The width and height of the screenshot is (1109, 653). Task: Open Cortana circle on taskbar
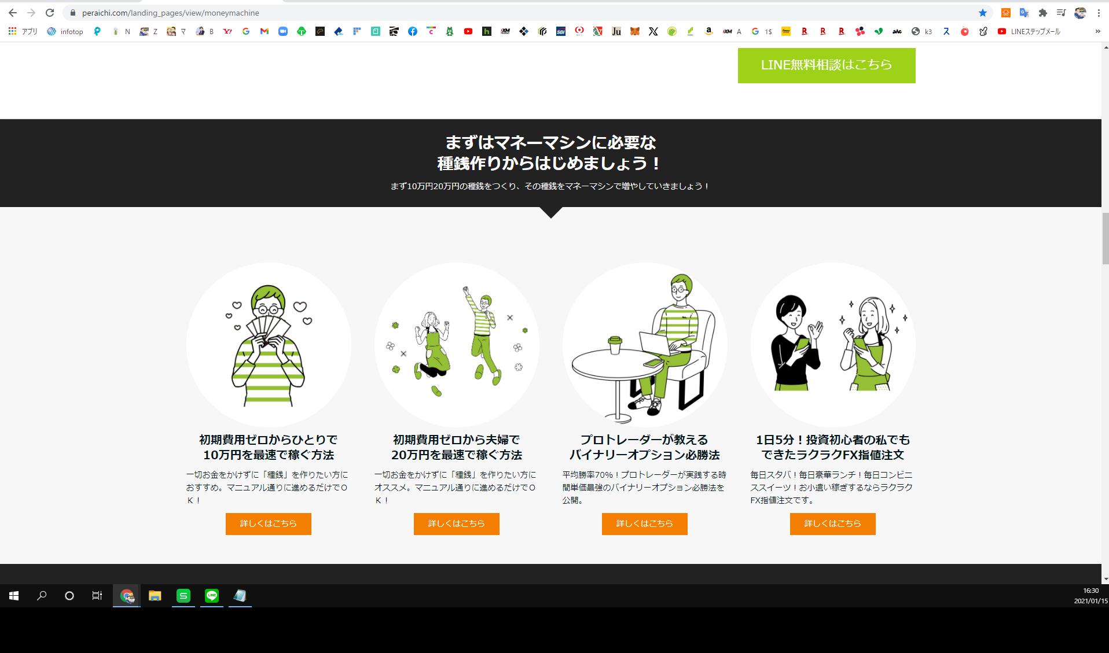pos(69,596)
